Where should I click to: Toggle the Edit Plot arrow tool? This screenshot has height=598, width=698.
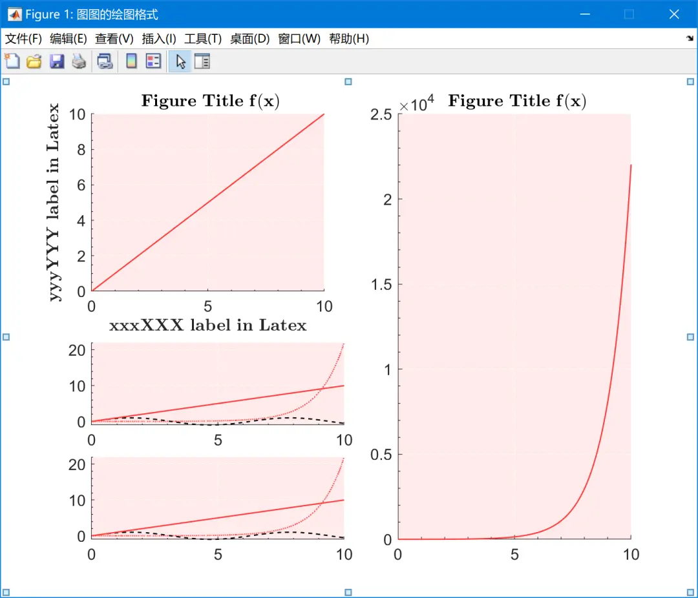click(x=180, y=61)
